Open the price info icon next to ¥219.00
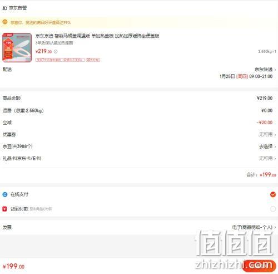 point(56,52)
